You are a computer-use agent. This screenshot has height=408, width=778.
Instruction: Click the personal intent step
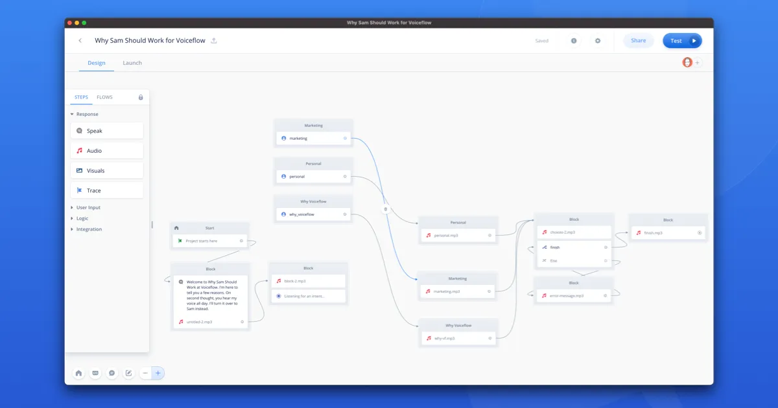pyautogui.click(x=314, y=176)
